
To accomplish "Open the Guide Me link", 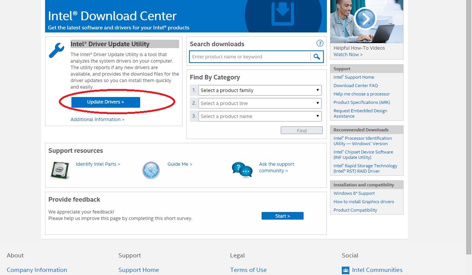I will [180, 164].
